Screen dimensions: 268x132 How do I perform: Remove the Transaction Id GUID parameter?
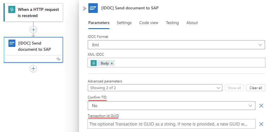[261, 124]
